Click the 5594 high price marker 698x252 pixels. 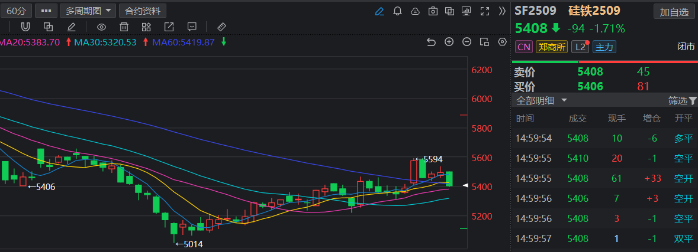click(429, 159)
